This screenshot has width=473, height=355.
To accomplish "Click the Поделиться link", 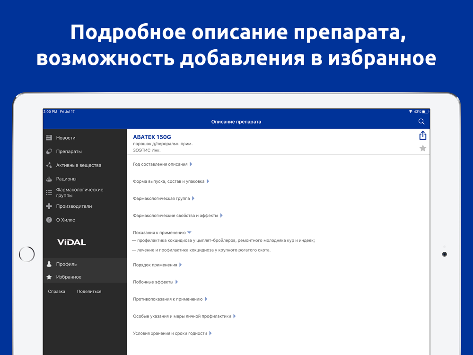I will [89, 291].
